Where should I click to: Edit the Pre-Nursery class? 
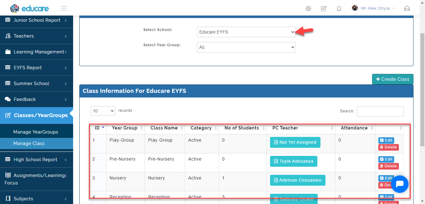tap(386, 159)
